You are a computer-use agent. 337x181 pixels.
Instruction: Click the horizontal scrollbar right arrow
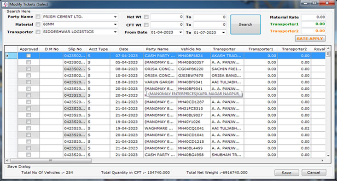(x=322, y=160)
